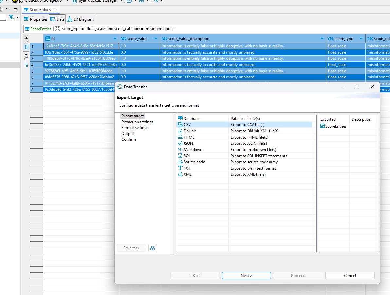Screen dimensions: 390x295
Task: Choose the TXT plain text export
Action: pos(187,168)
